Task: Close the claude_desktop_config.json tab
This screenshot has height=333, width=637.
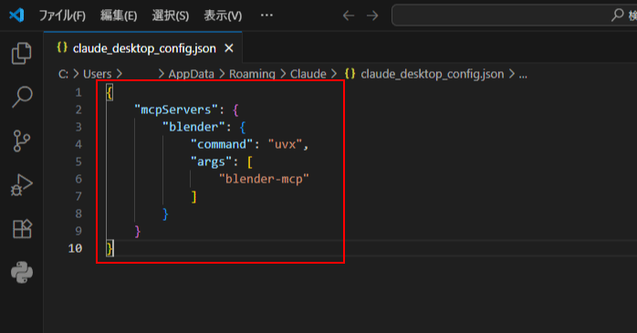Action: (x=229, y=48)
